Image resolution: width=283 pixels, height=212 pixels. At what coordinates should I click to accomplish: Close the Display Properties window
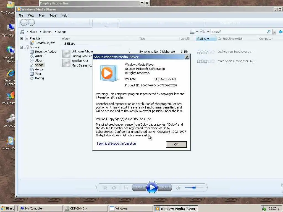point(147,3)
